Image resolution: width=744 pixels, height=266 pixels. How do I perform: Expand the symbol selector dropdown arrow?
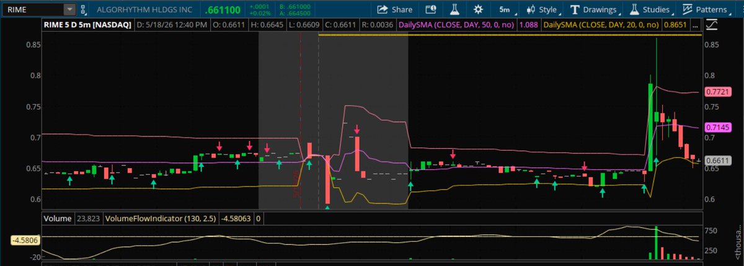click(69, 9)
